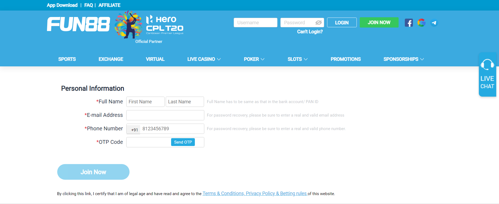Image resolution: width=499 pixels, height=204 pixels.
Task: Click the FUN88 logo
Action: point(79,24)
